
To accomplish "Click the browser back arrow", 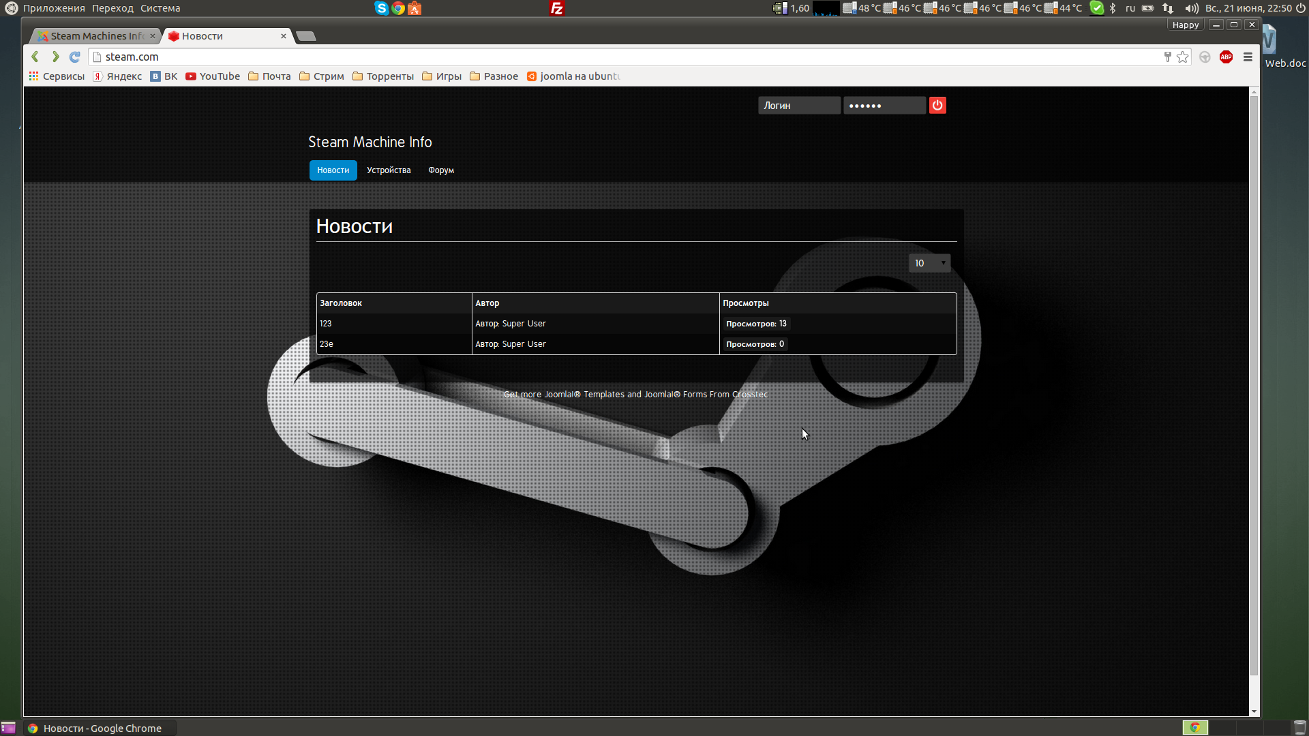I will click(35, 57).
